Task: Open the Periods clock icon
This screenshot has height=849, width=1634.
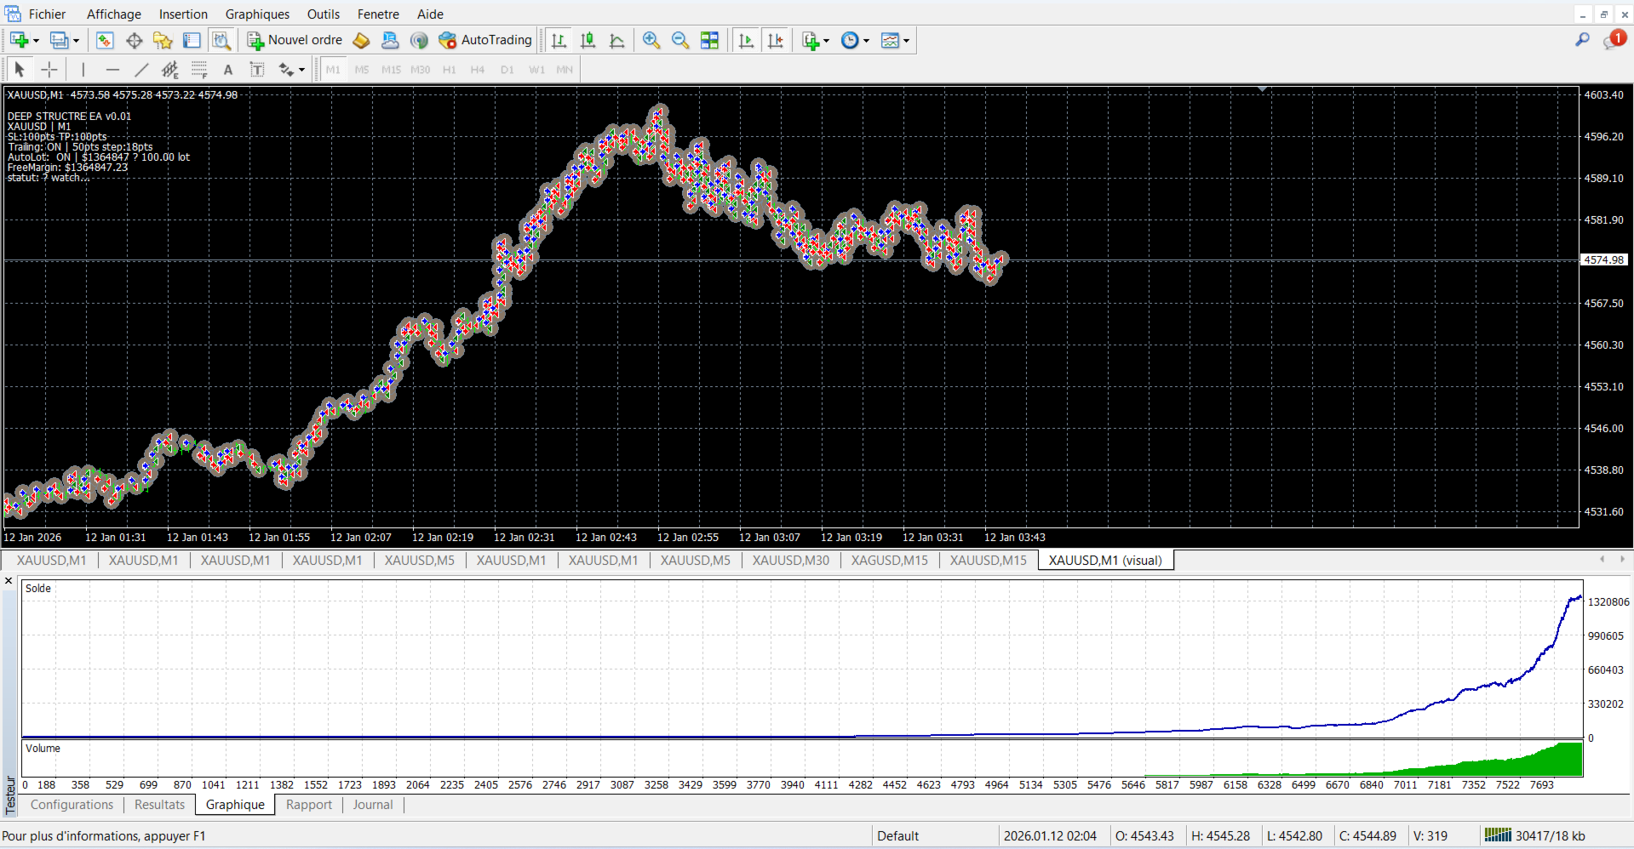Action: pyautogui.click(x=850, y=40)
